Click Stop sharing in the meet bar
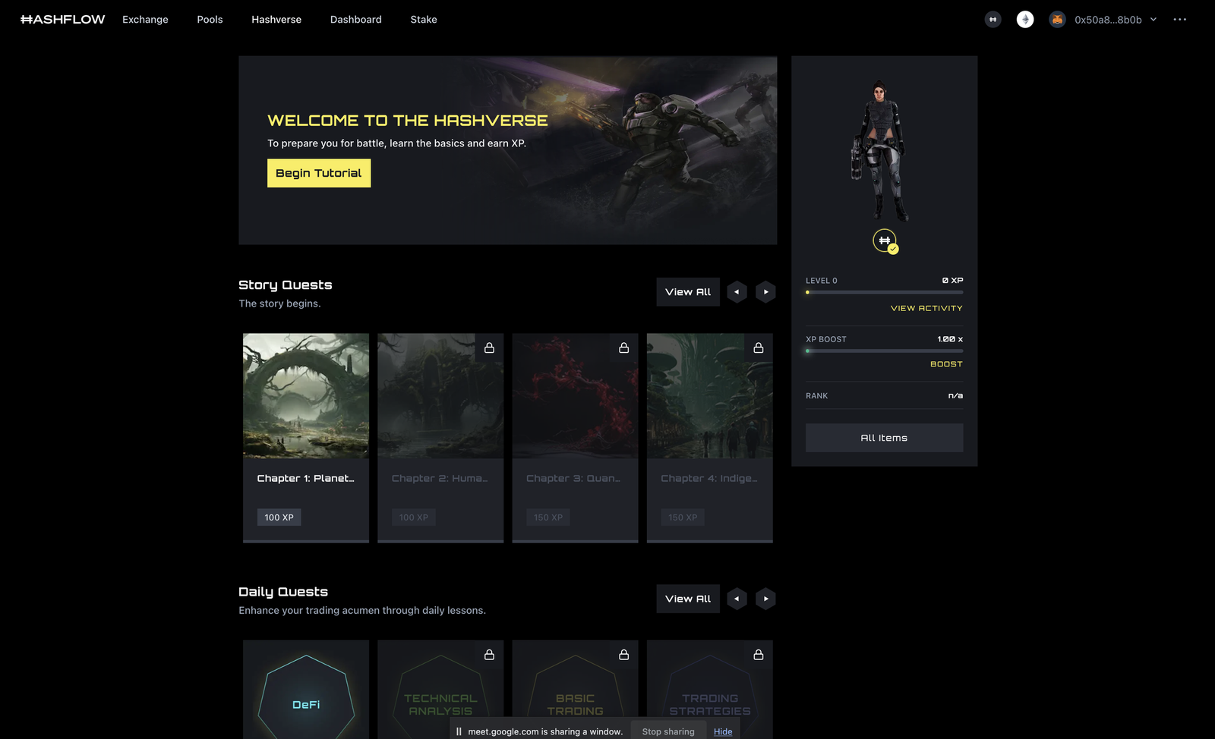This screenshot has width=1215, height=739. point(668,731)
